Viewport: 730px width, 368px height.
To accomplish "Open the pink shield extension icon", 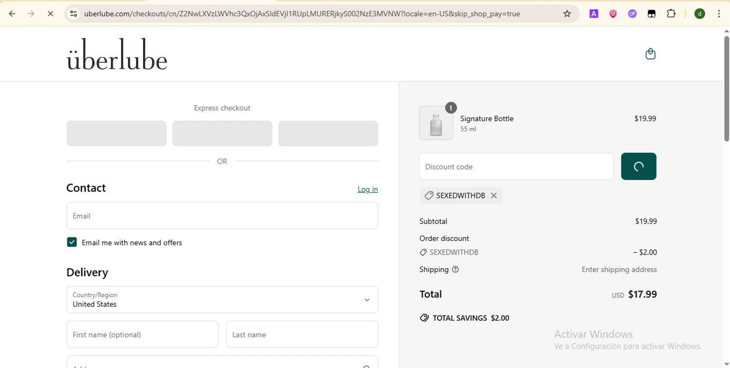I will tap(613, 14).
